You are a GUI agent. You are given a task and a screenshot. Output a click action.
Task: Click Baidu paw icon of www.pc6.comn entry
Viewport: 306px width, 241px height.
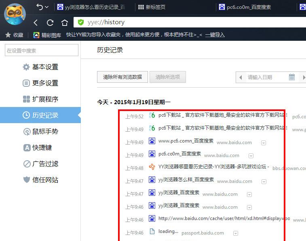(x=152, y=140)
